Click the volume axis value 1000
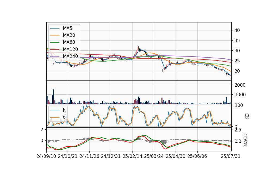This screenshot has height=184, width=257. pyautogui.click(x=240, y=95)
